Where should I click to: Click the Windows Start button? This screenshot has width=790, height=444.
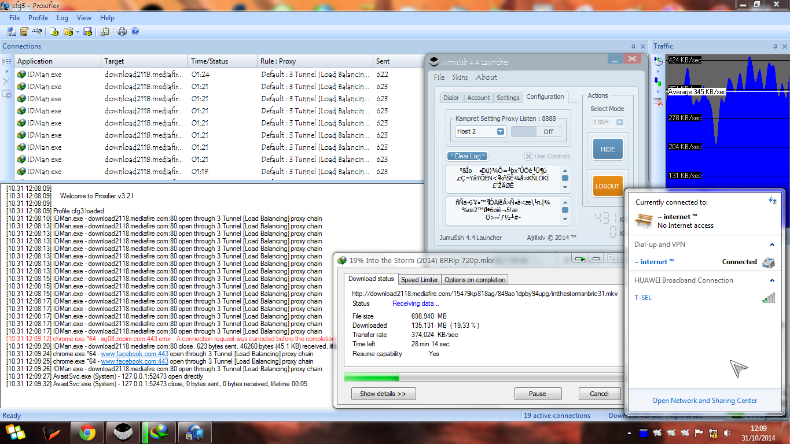pyautogui.click(x=16, y=432)
